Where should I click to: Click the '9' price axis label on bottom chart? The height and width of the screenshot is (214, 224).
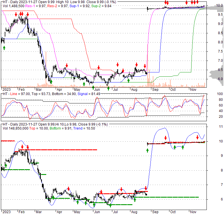point(222,156)
